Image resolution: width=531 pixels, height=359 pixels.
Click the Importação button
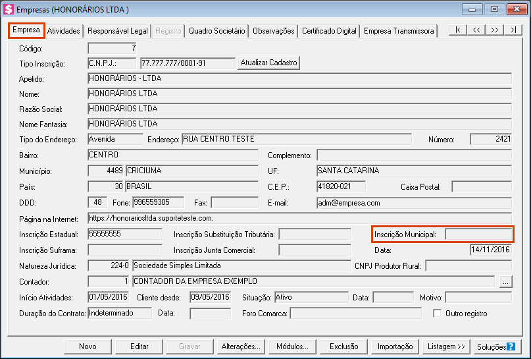(x=395, y=346)
